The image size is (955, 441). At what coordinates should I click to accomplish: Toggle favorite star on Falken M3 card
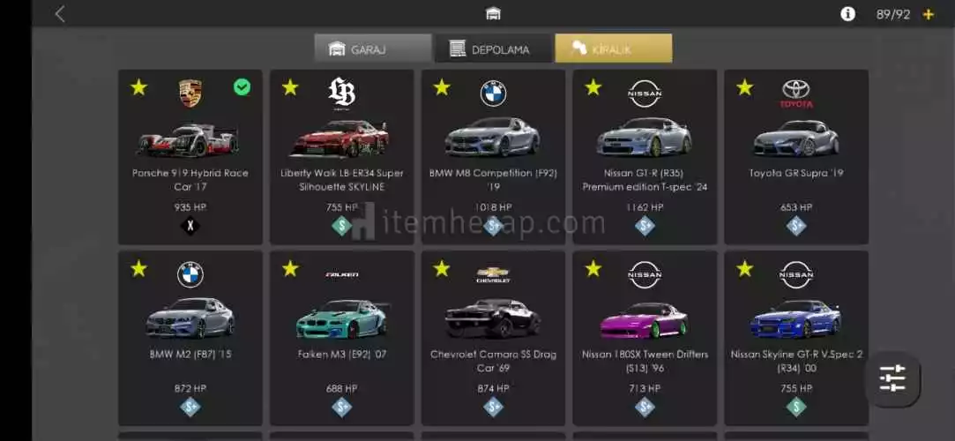point(290,268)
